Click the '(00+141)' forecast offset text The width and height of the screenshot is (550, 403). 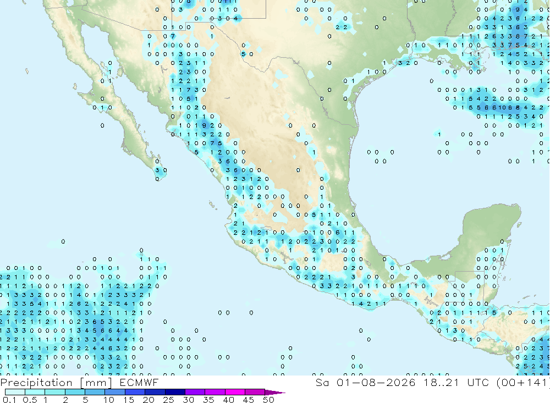tap(524, 382)
